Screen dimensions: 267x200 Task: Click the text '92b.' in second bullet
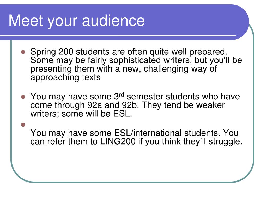coord(130,105)
